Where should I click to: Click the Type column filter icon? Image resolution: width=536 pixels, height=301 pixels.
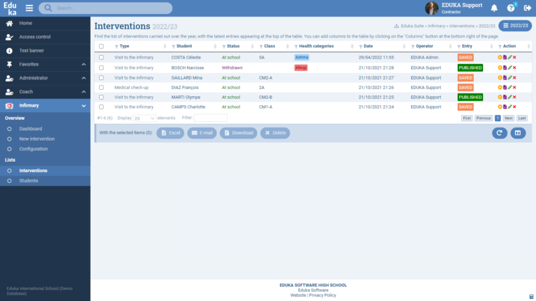pos(117,46)
